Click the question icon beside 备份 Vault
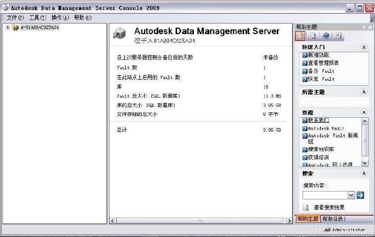 pos(305,71)
